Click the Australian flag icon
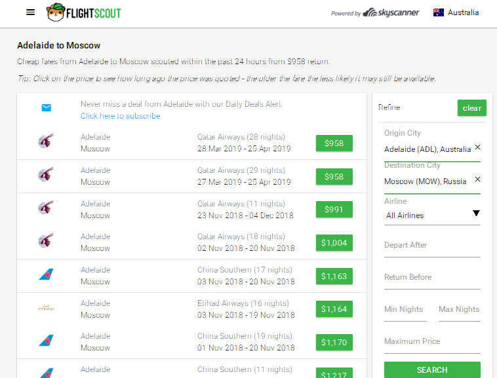 (439, 12)
